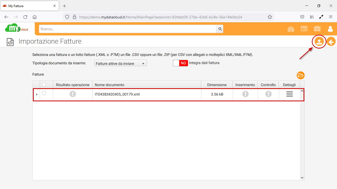Close the My Fattura tab
The height and width of the screenshot is (189, 337).
click(x=54, y=6)
